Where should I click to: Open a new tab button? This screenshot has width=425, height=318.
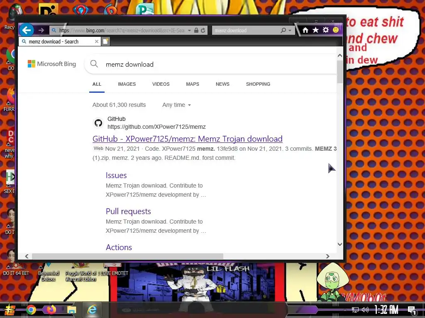[x=106, y=42]
